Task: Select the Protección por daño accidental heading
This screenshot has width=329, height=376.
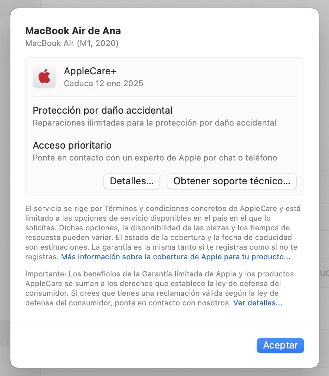Action: [102, 111]
